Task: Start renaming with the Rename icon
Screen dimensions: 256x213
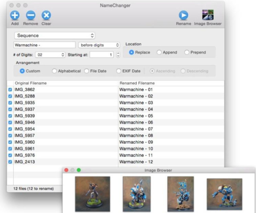Action: point(184,15)
